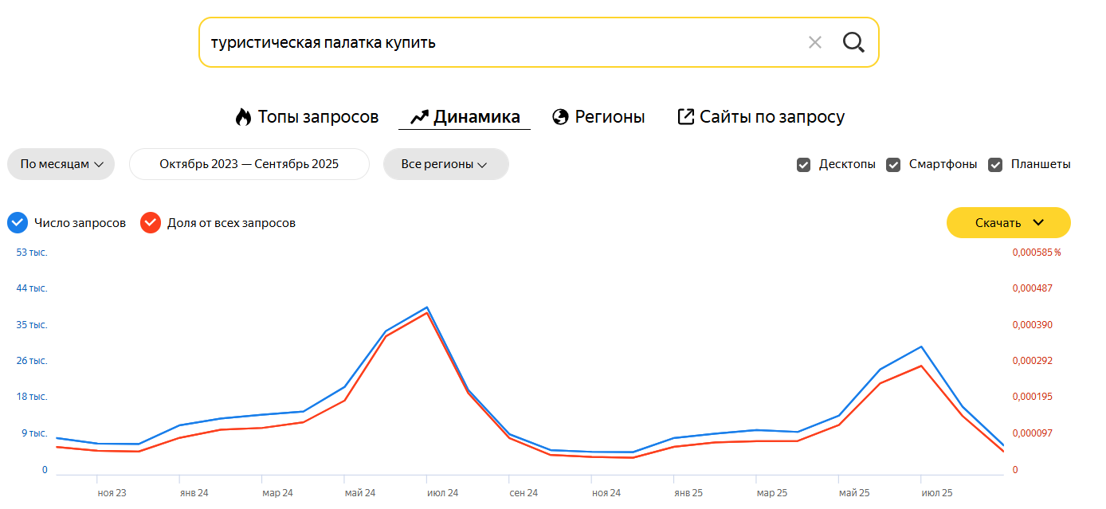Viewport: 1106px width, 509px height.
Task: Clear the search query with X icon
Action: point(814,42)
